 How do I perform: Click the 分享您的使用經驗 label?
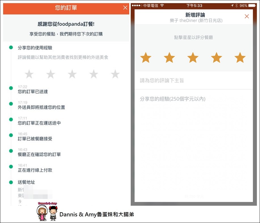coord(35,48)
